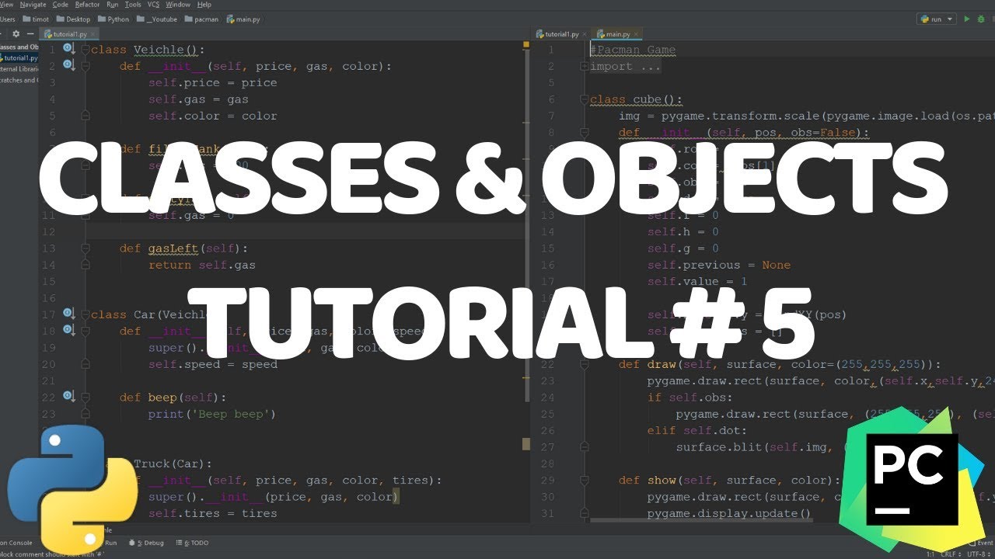Click gutter marker on line 18 __init__
The width and height of the screenshot is (995, 559).
pyautogui.click(x=68, y=331)
